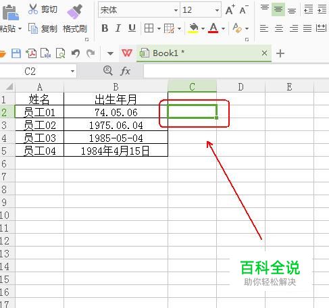Apply the red font color A
Viewport: 329px width, 308px height.
213,28
